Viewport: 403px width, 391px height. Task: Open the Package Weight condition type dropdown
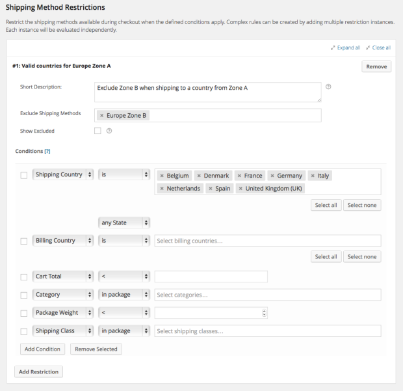tap(62, 313)
